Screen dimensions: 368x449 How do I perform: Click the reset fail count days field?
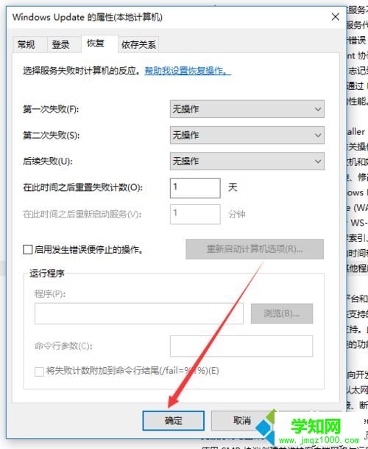click(195, 188)
